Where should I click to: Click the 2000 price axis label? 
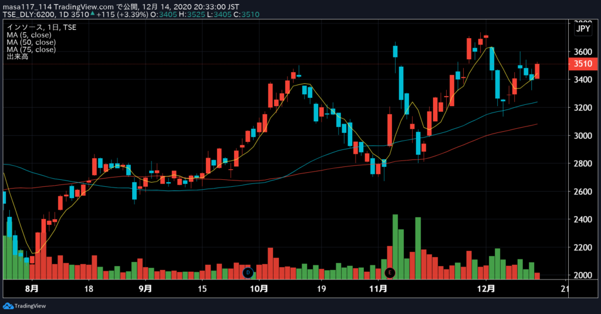point(583,275)
